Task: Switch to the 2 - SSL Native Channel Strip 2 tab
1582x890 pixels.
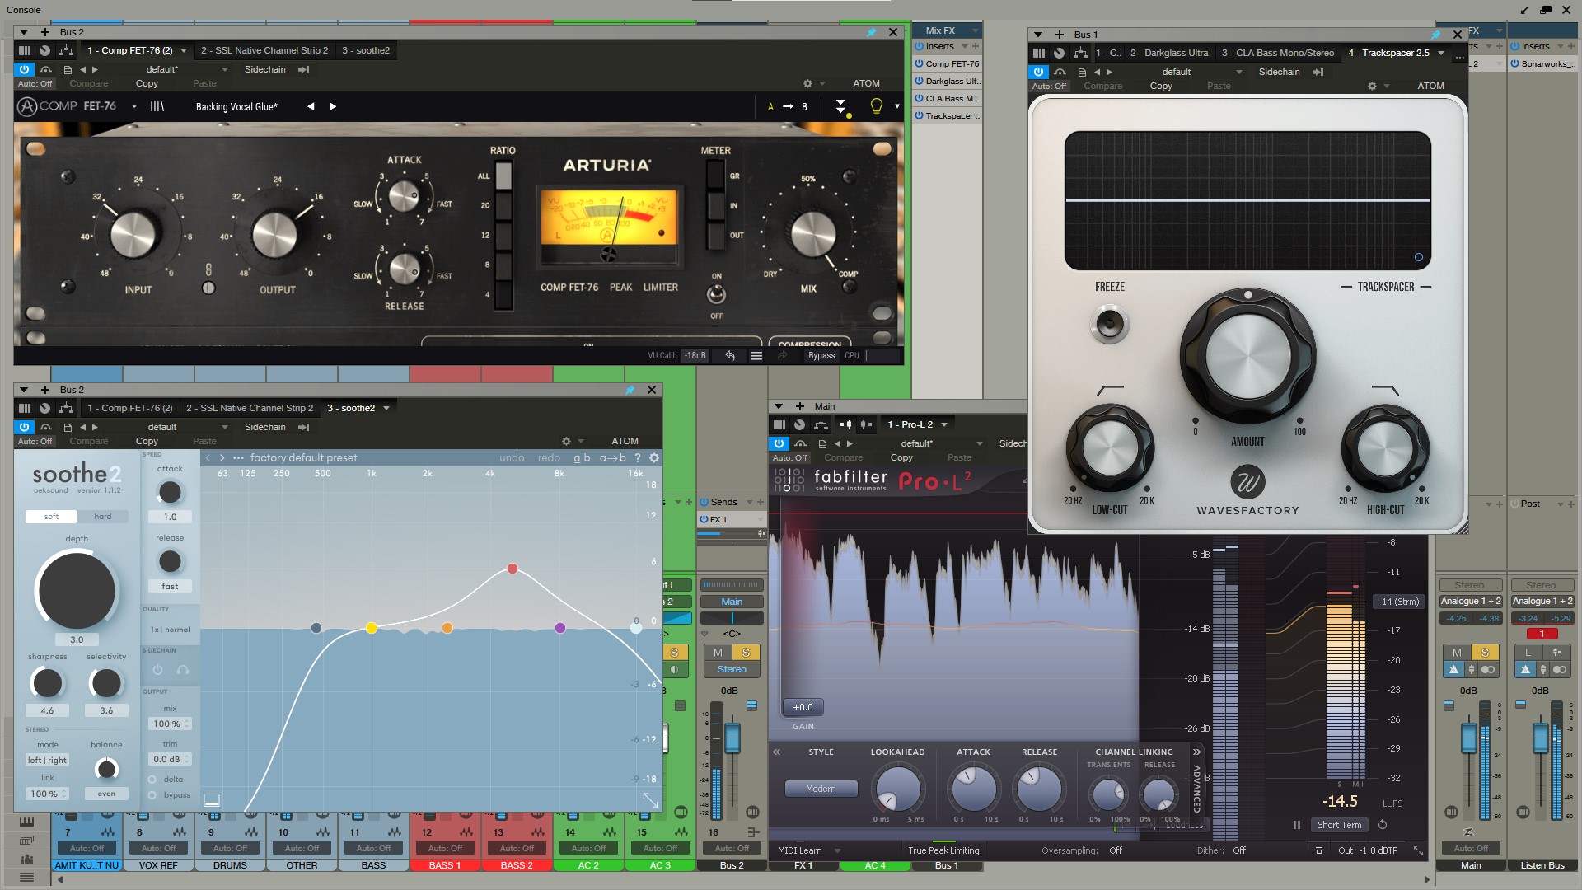Action: [x=264, y=50]
